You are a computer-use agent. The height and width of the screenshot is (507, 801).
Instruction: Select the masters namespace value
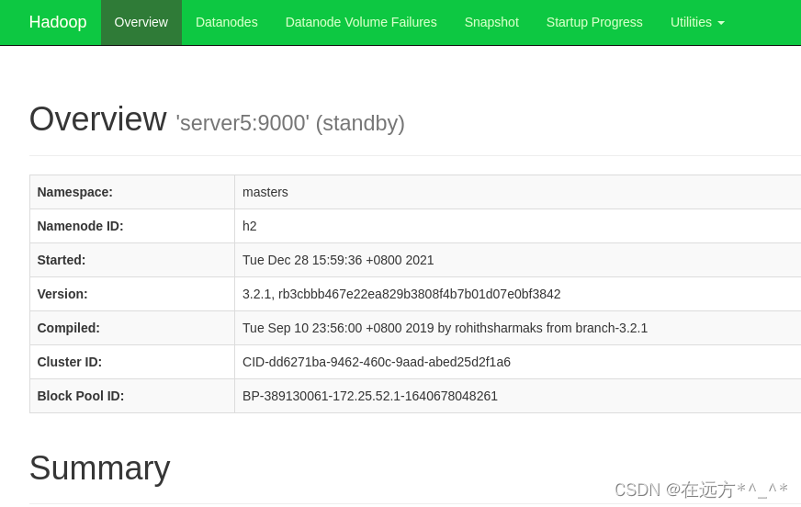pos(265,192)
